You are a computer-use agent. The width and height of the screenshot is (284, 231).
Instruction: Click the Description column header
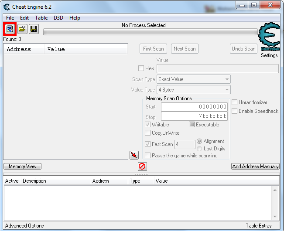(x=56, y=181)
